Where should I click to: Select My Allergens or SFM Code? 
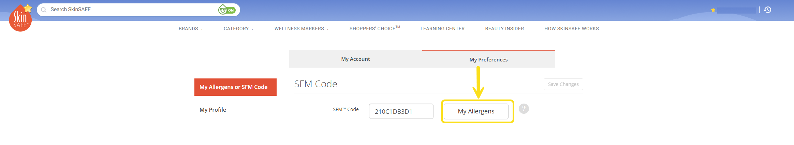coord(235,87)
